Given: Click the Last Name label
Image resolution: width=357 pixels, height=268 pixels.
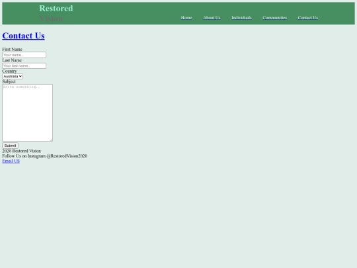Looking at the screenshot, I should pyautogui.click(x=12, y=60).
